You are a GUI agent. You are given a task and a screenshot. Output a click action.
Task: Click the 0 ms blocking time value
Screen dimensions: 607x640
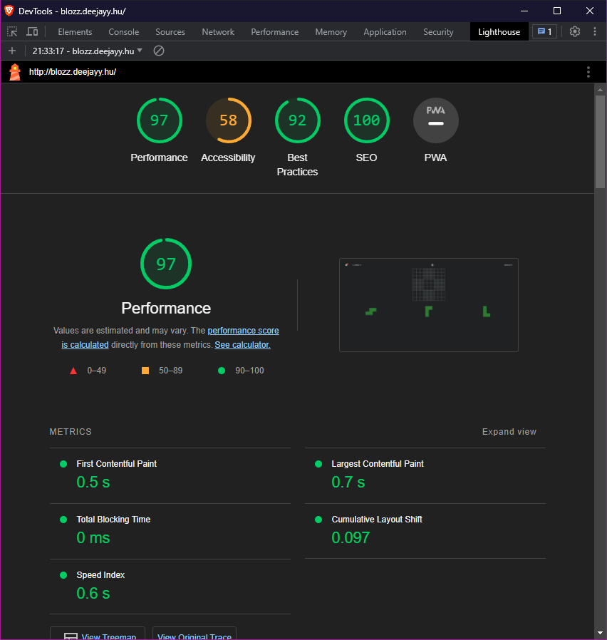click(93, 537)
